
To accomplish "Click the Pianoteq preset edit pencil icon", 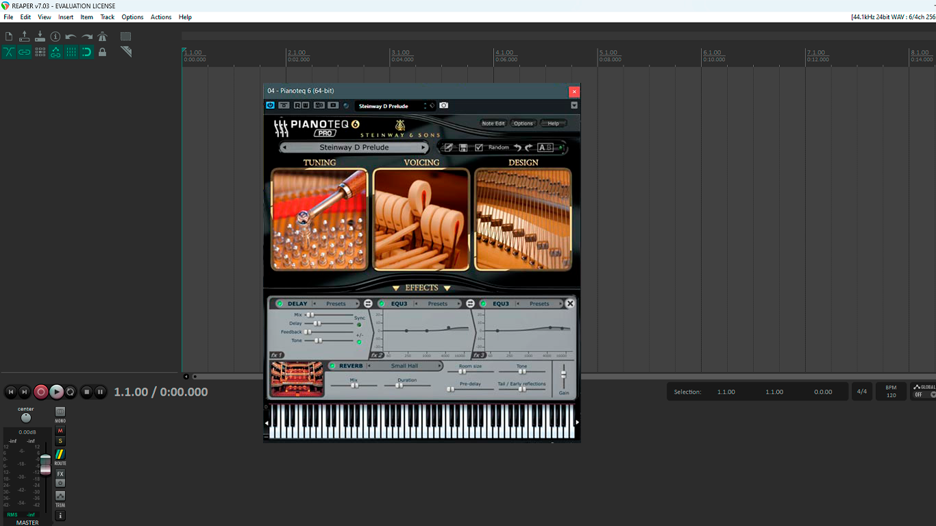I will [x=448, y=147].
